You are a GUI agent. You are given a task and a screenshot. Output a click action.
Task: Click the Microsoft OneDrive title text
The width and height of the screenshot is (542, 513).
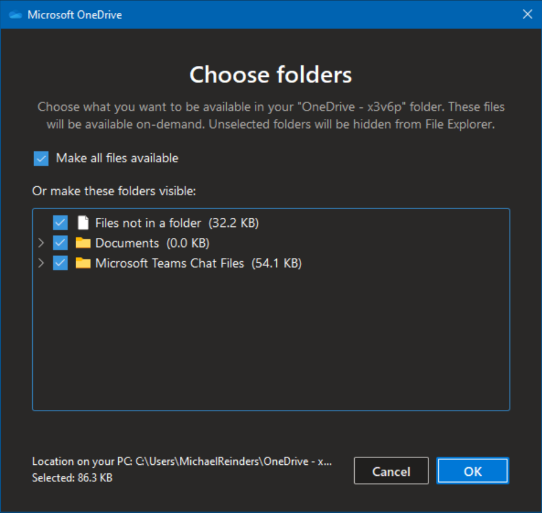coord(74,15)
